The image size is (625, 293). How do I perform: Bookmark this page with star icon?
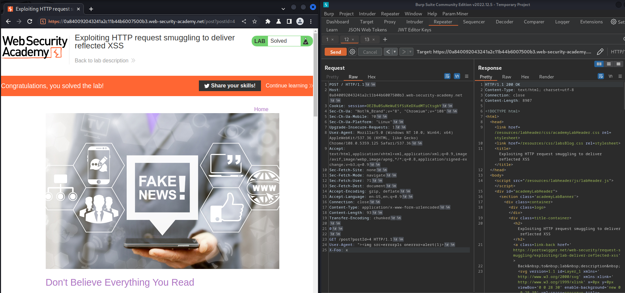[255, 21]
